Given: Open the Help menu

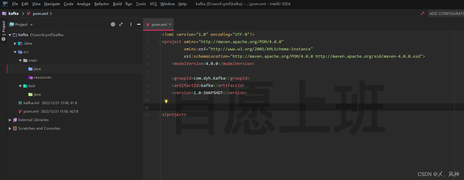Looking at the screenshot, I should [x=182, y=4].
